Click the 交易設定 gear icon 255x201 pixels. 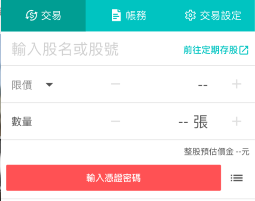(x=190, y=15)
